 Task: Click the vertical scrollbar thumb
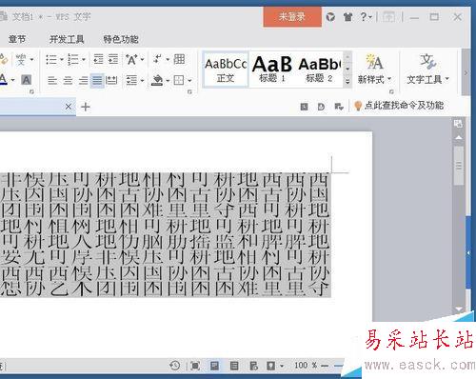pos(459,165)
